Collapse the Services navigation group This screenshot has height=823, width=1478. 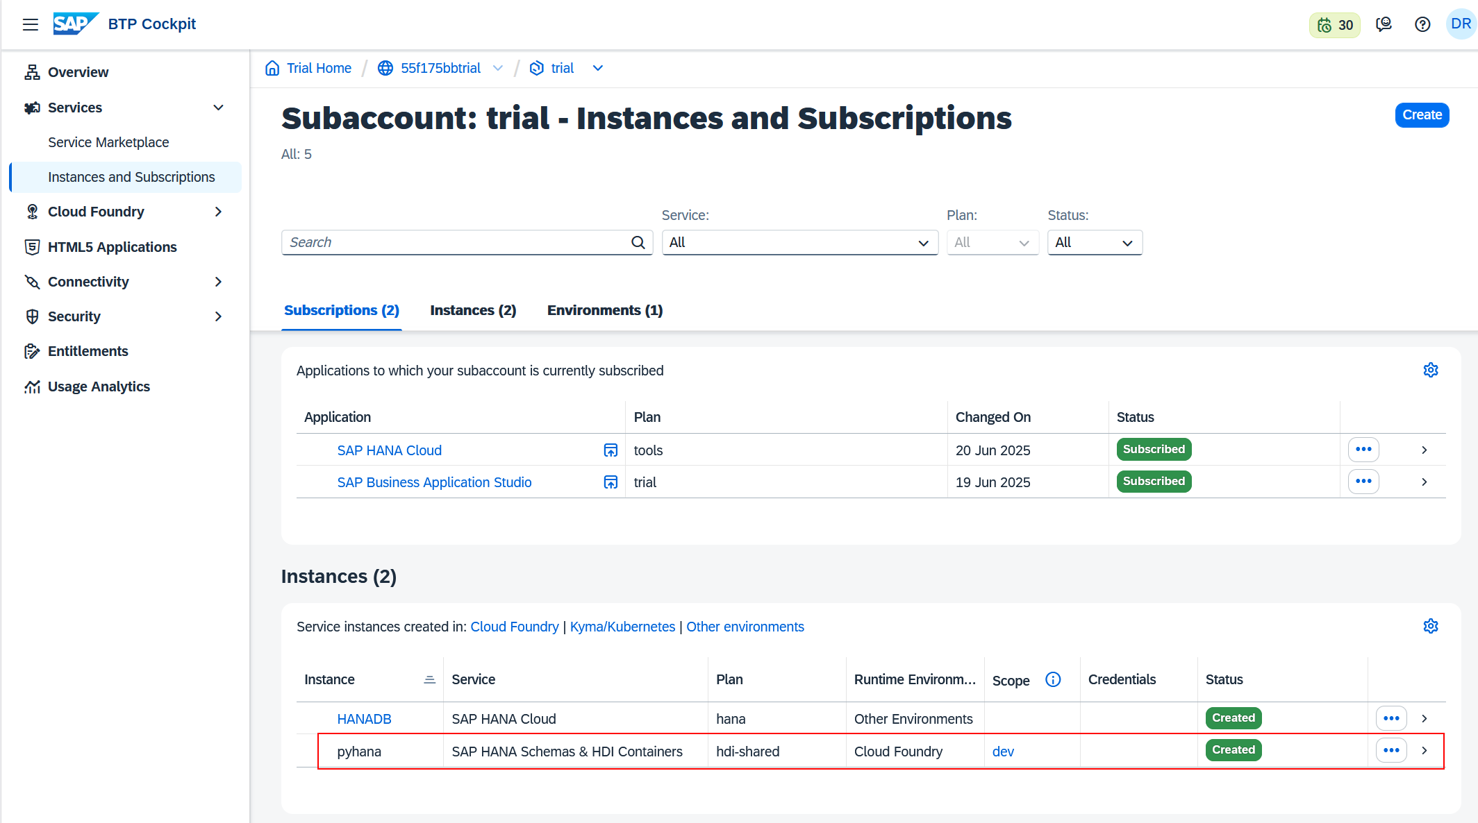[218, 108]
